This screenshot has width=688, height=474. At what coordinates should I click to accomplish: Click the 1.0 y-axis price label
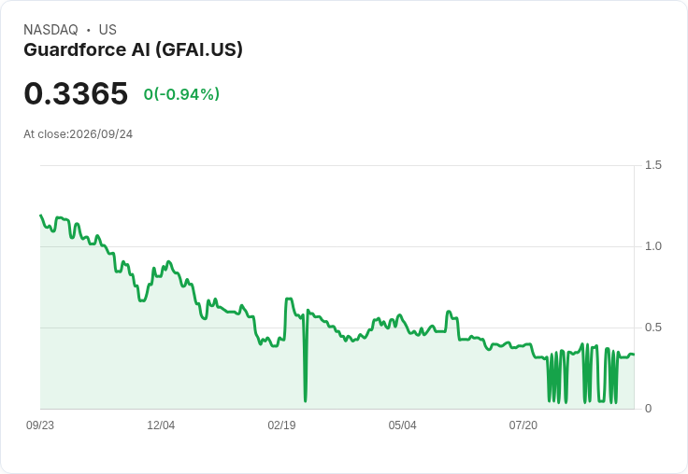[652, 246]
